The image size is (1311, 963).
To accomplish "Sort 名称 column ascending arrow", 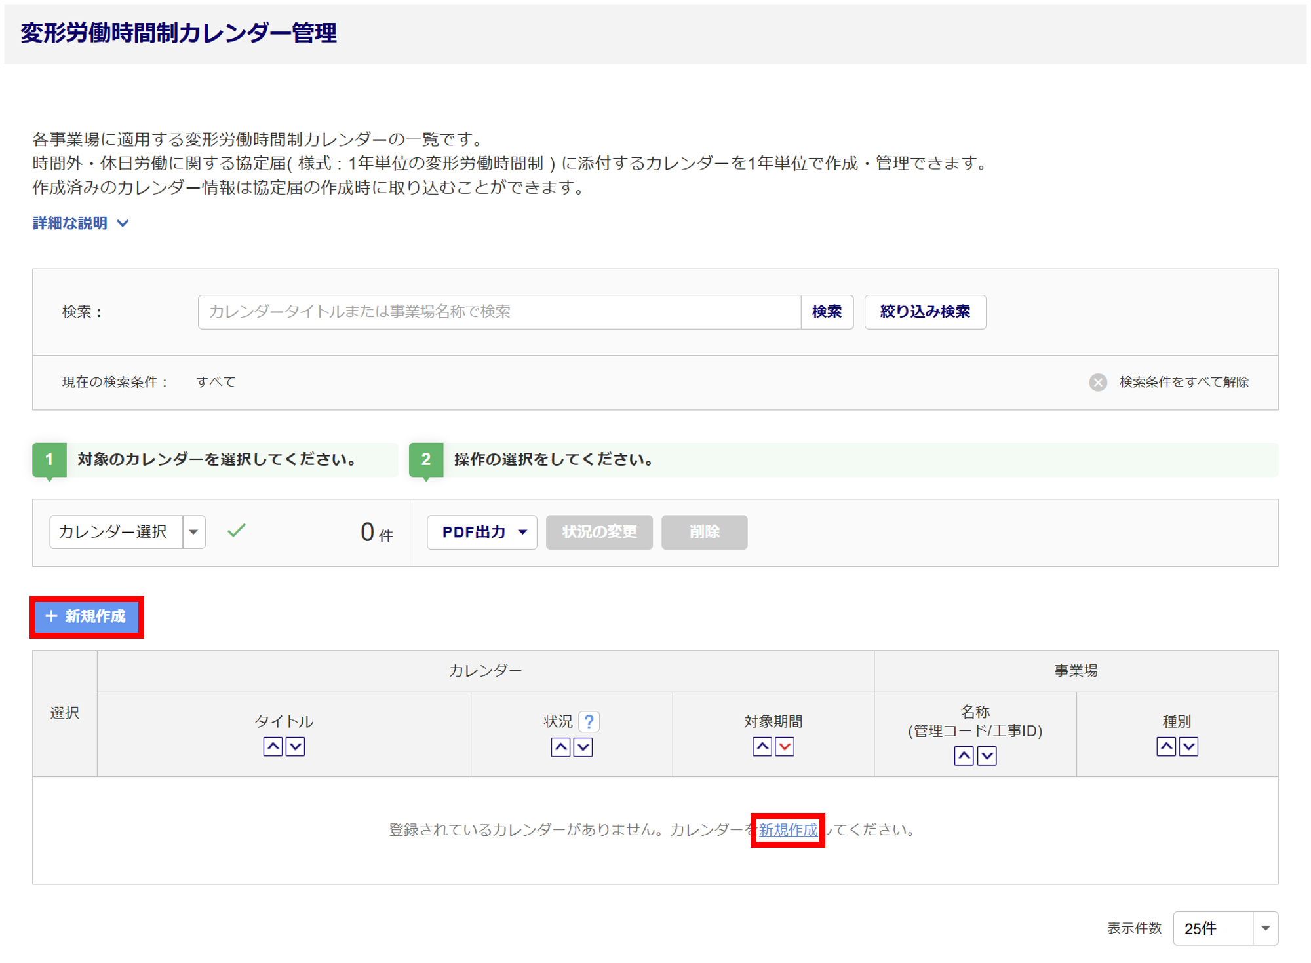I will pyautogui.click(x=964, y=756).
